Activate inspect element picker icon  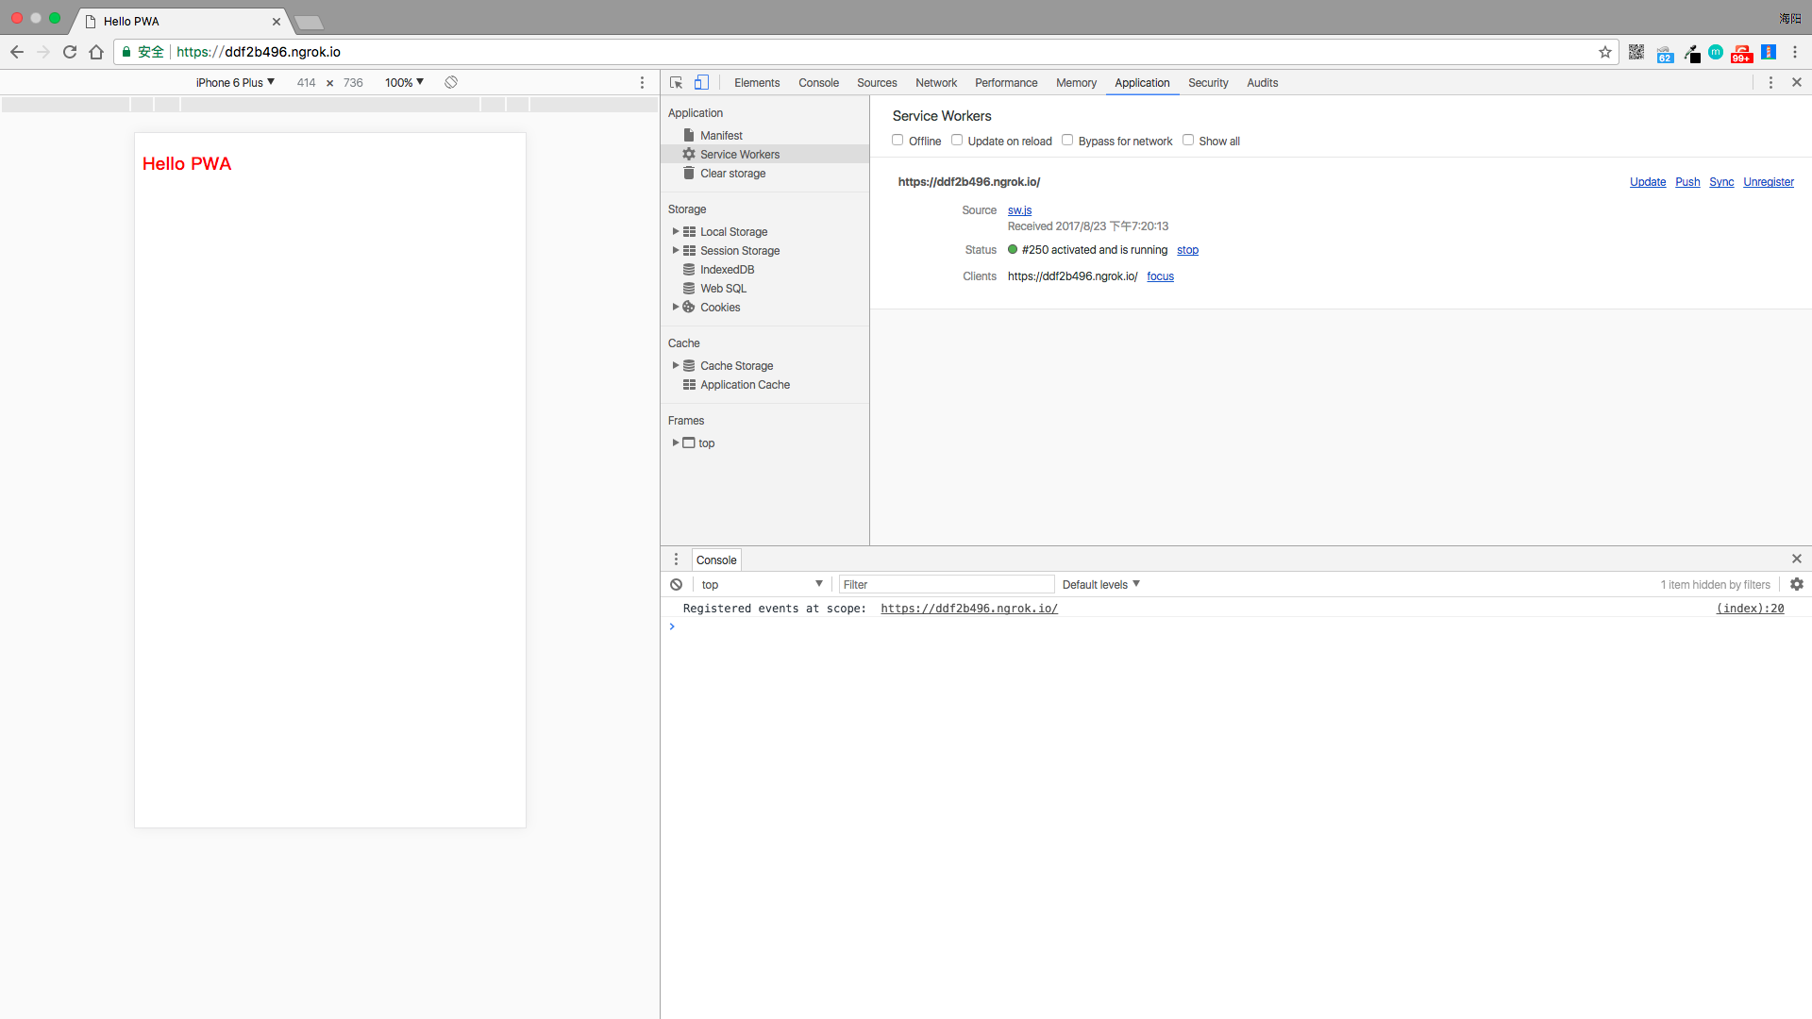(676, 82)
